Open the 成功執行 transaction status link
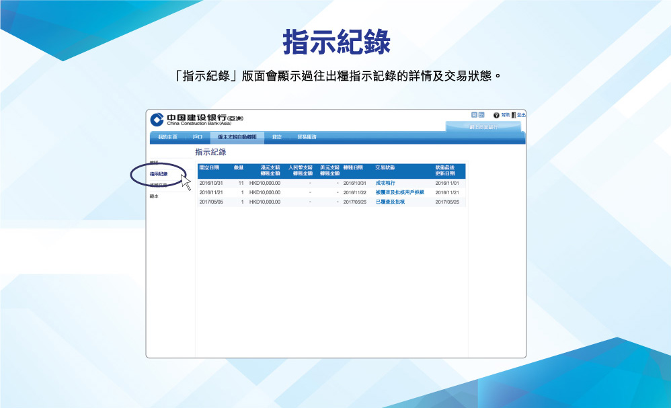671x408 pixels. [x=385, y=183]
